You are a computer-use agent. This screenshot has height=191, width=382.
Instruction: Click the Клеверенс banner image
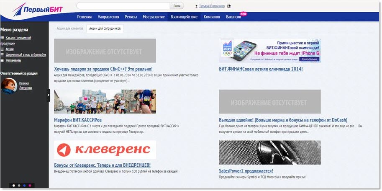tap(105, 150)
